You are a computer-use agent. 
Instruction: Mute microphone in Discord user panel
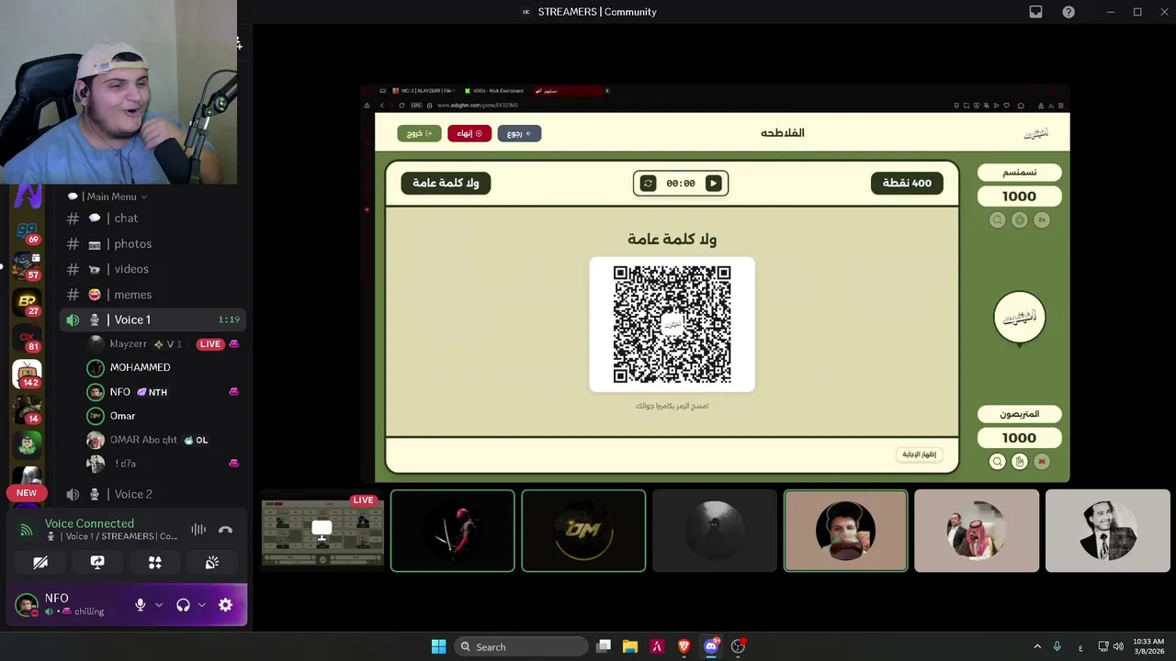tap(140, 605)
